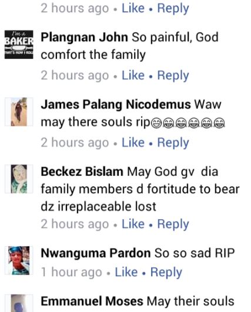Viewport: 251px width, 312px height.
Task: Open Plangnan John's profile name
Action: point(85,38)
